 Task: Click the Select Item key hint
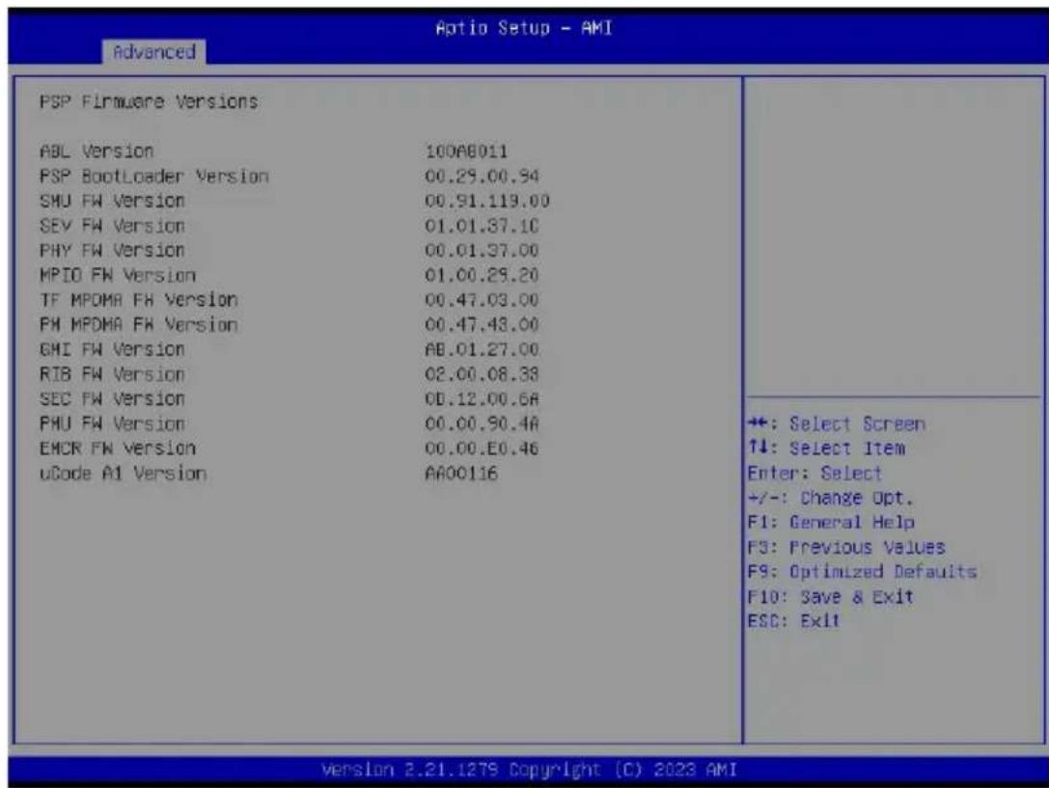click(x=826, y=448)
